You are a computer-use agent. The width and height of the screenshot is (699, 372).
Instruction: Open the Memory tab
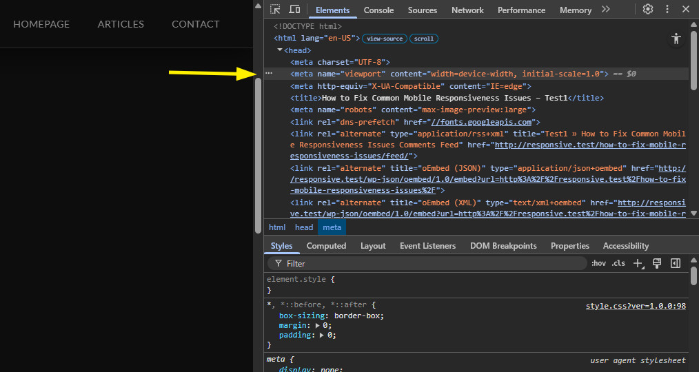click(x=576, y=10)
